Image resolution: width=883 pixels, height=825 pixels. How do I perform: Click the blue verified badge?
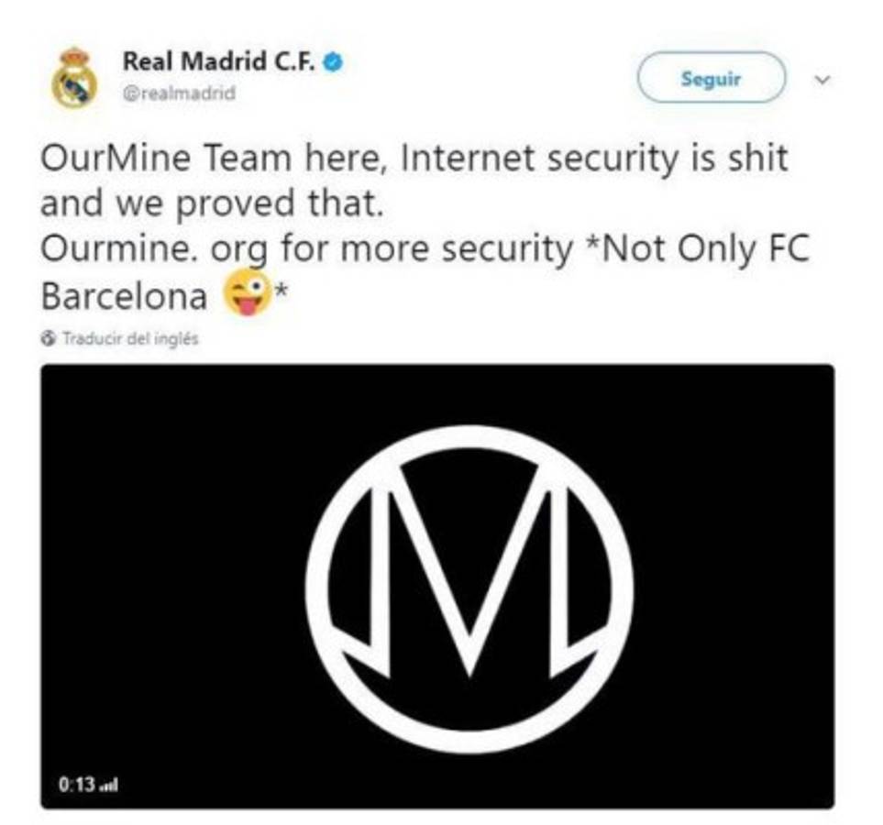[x=333, y=62]
